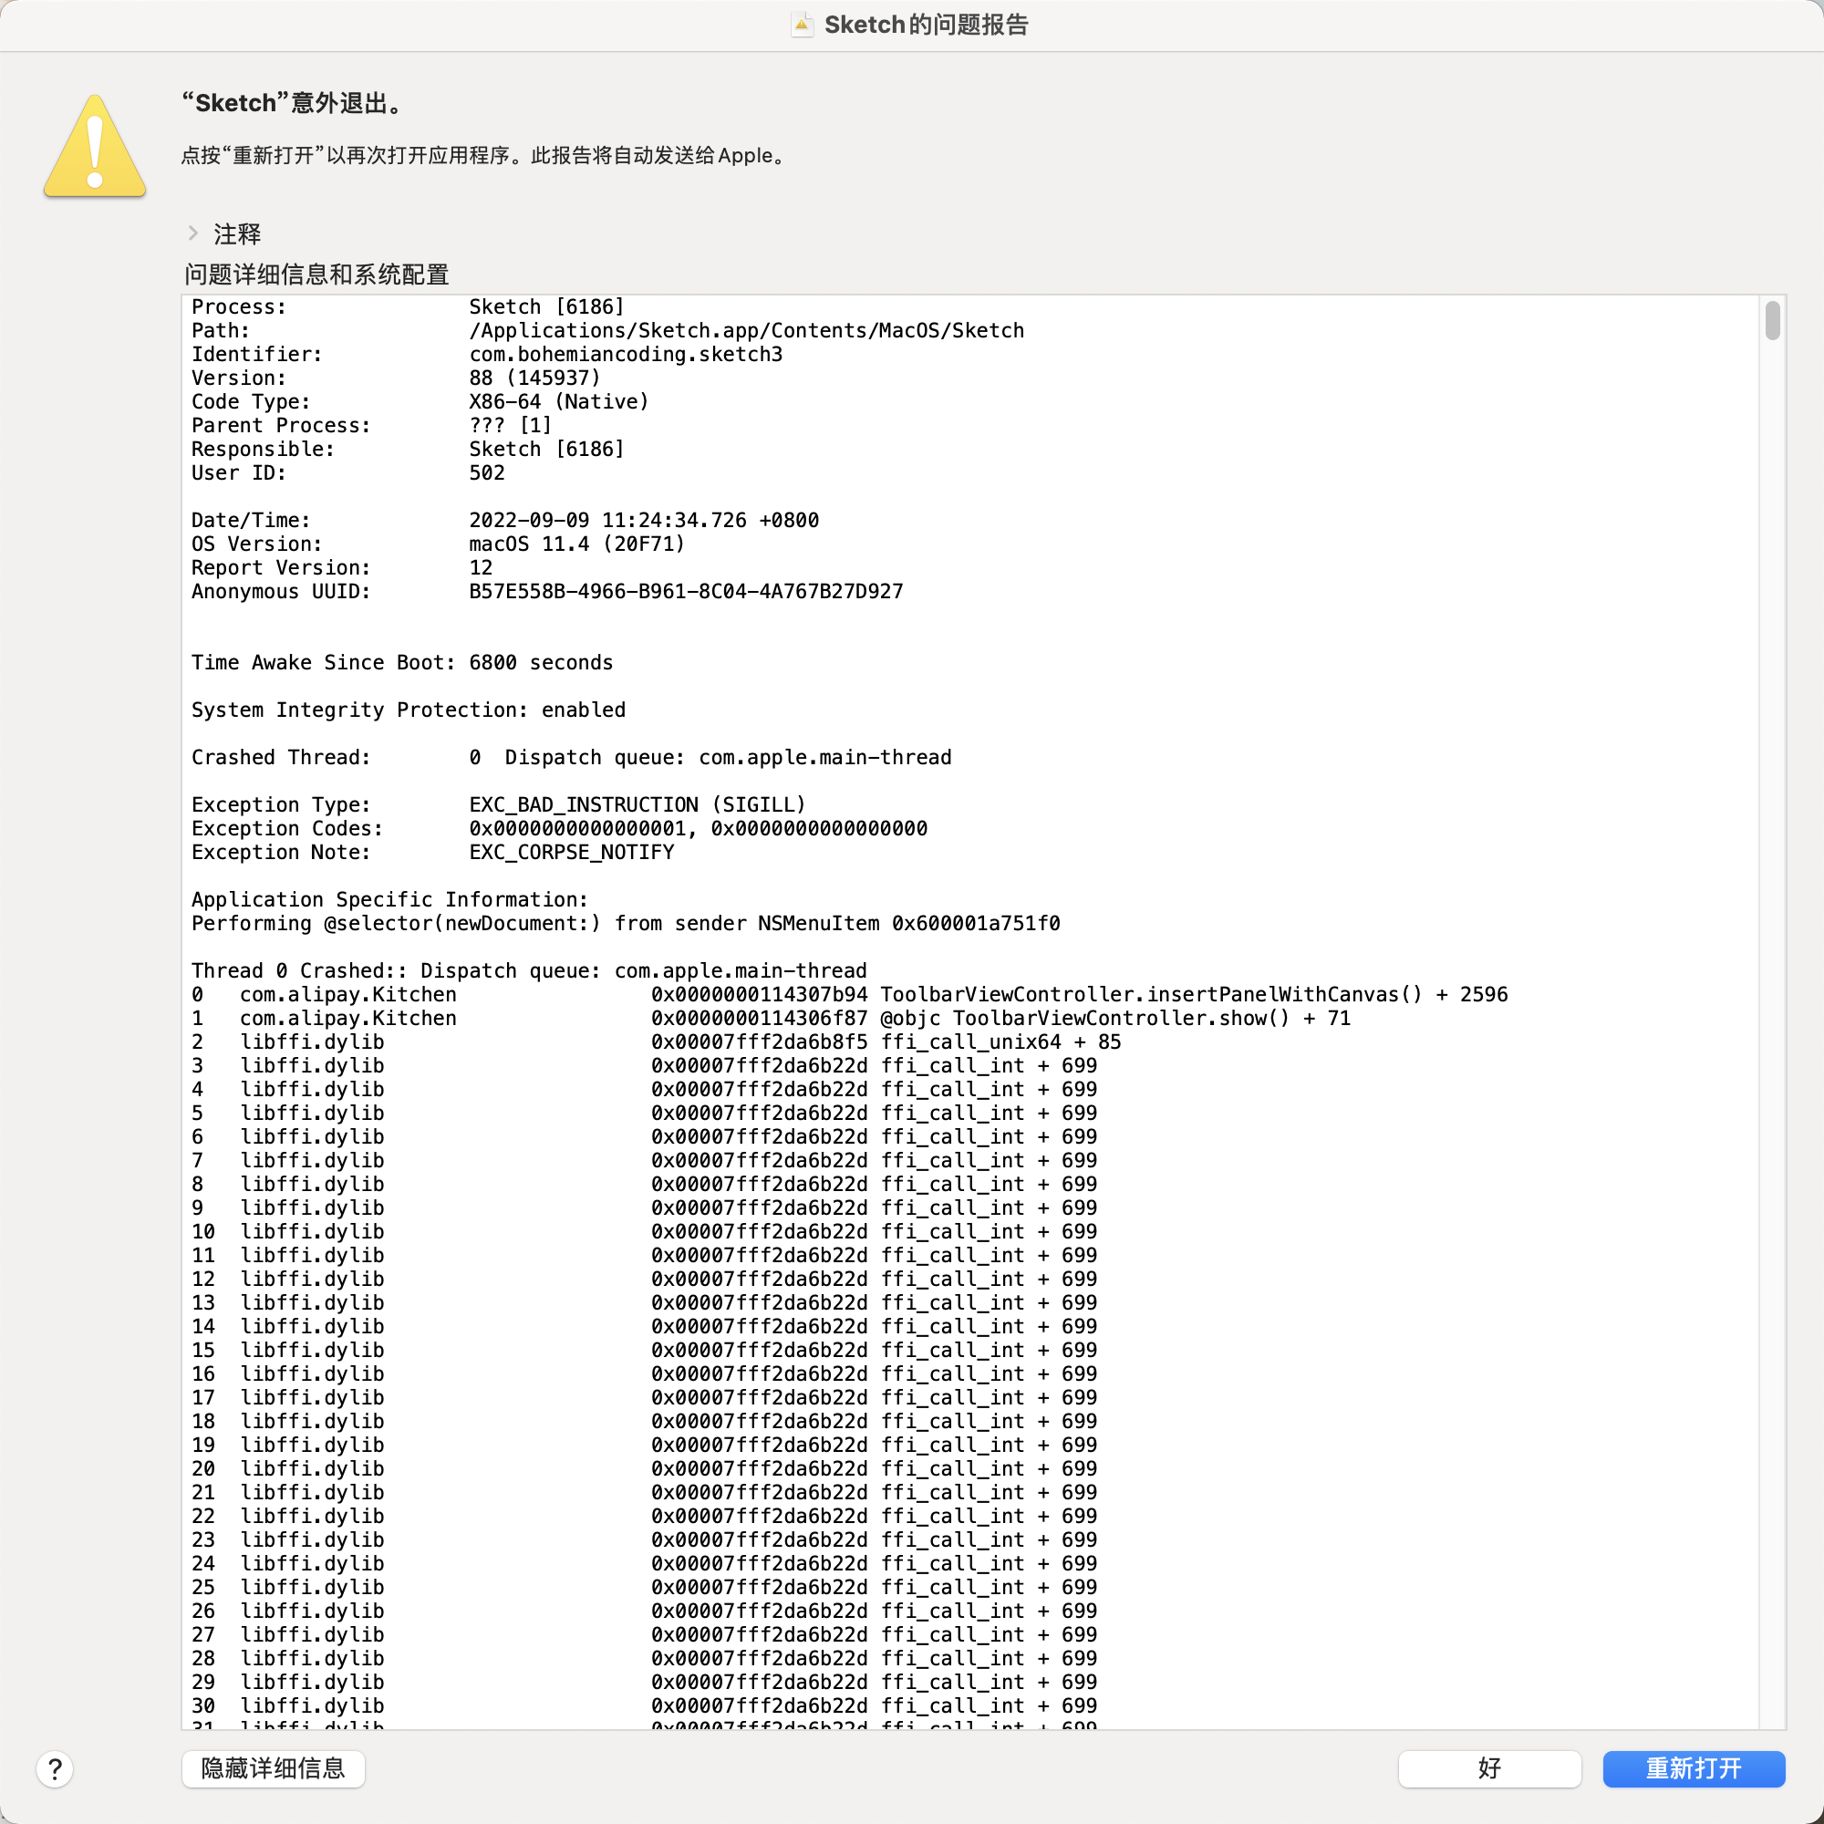The width and height of the screenshot is (1824, 1824).
Task: Click the Parent Process value '??? [1]'
Action: pos(511,425)
